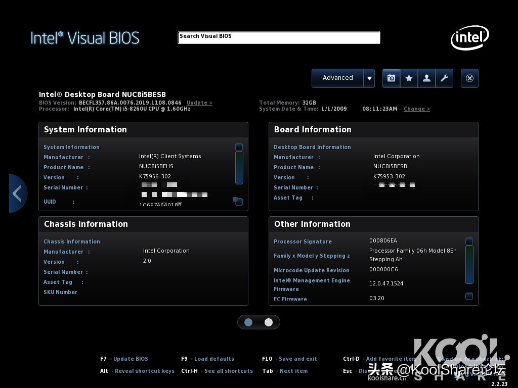Click the small icon beside the UUID value
Viewport: 518px width, 388px height.
(238, 201)
